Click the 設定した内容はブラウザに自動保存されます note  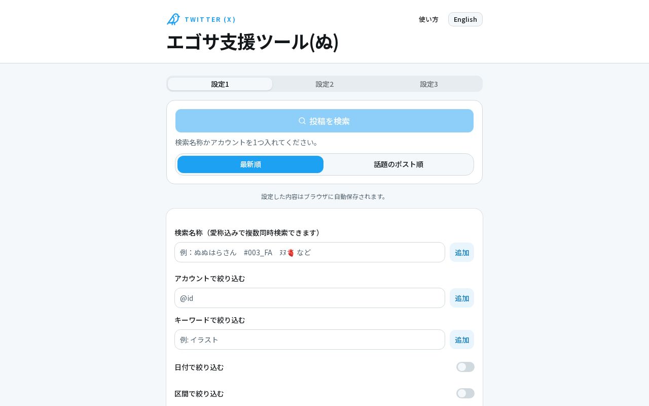point(324,196)
